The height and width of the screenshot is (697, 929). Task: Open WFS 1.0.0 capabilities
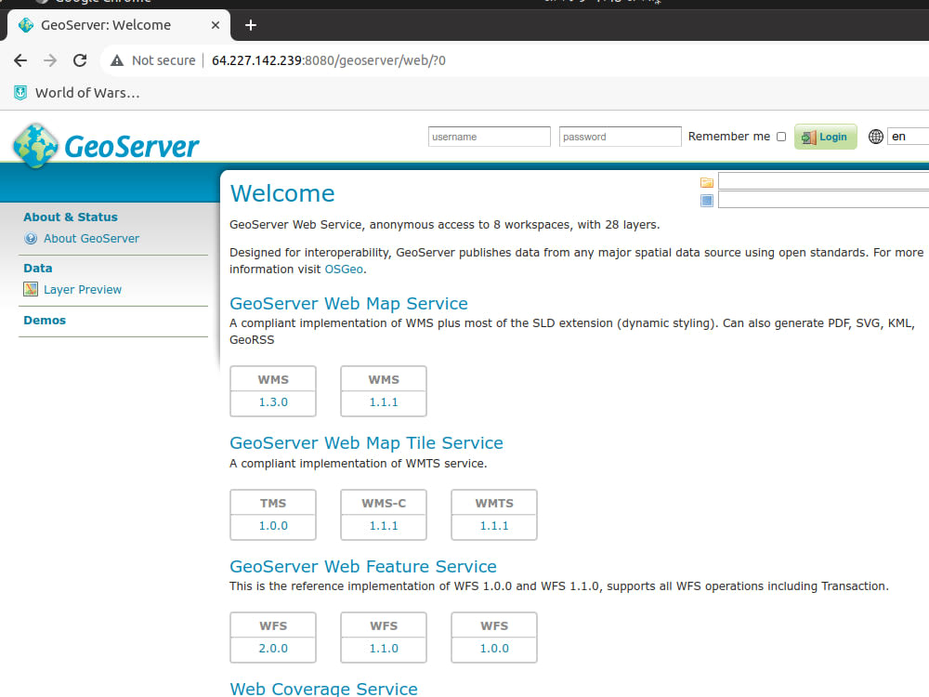(494, 649)
